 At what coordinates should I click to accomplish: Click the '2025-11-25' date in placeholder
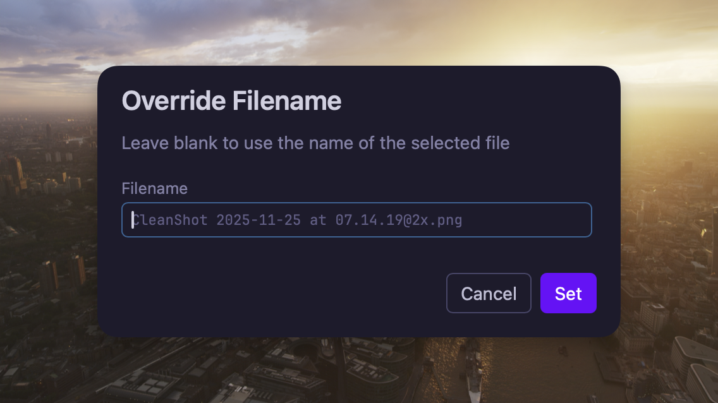(259, 220)
